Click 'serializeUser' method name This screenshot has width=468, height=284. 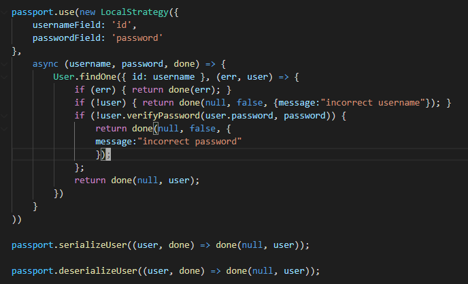pyautogui.click(x=93, y=245)
